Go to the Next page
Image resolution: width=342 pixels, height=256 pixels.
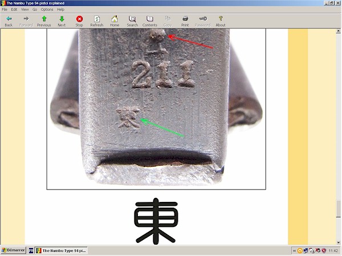pos(62,21)
